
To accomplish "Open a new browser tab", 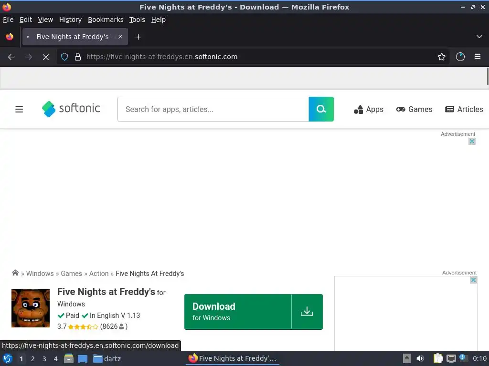I will pyautogui.click(x=138, y=37).
